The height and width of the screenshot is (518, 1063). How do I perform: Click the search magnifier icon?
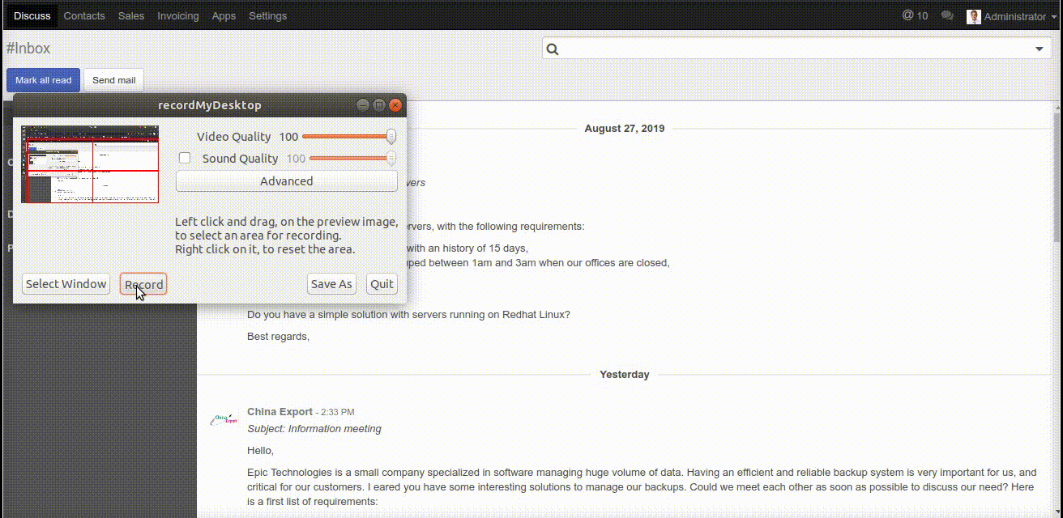tap(553, 49)
